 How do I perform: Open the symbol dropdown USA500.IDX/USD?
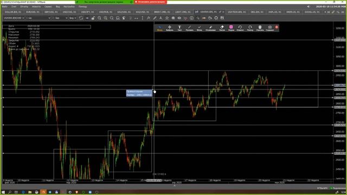(x=14, y=18)
